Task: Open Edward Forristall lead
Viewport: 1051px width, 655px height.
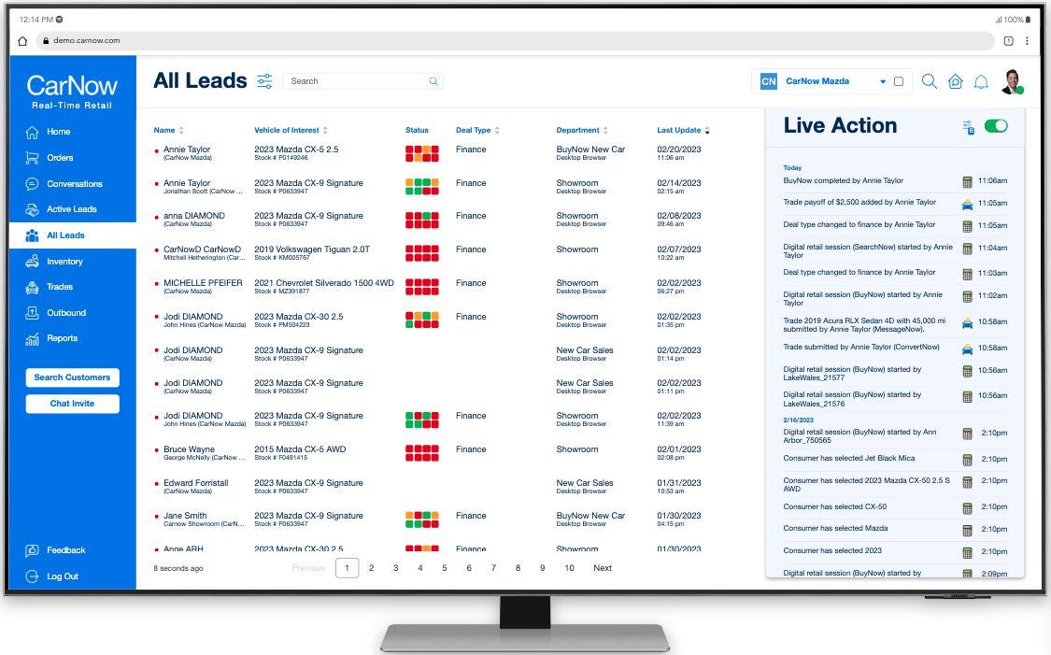Action: coord(196,483)
